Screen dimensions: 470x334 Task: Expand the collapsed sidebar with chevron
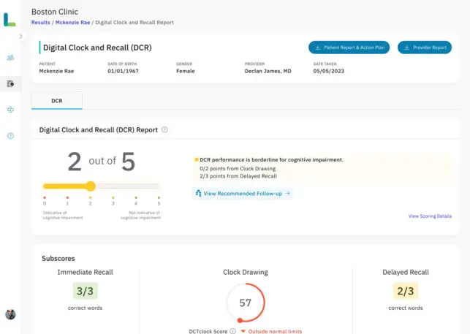[20, 35]
